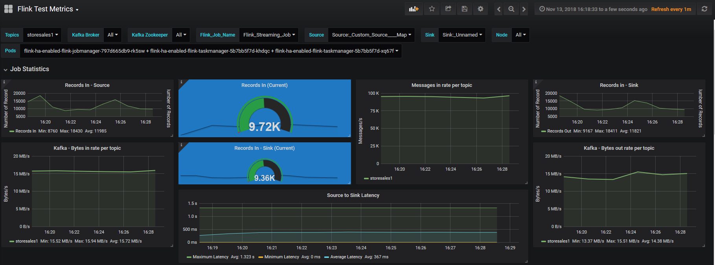Click the Kafka Zookeeper variable label
This screenshot has width=715, height=265.
150,35
